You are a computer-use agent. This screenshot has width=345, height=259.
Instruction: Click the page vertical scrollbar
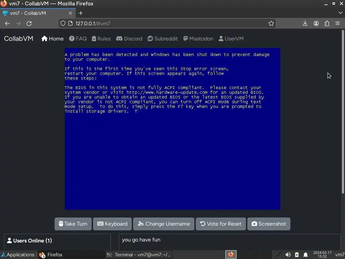coord(343,112)
